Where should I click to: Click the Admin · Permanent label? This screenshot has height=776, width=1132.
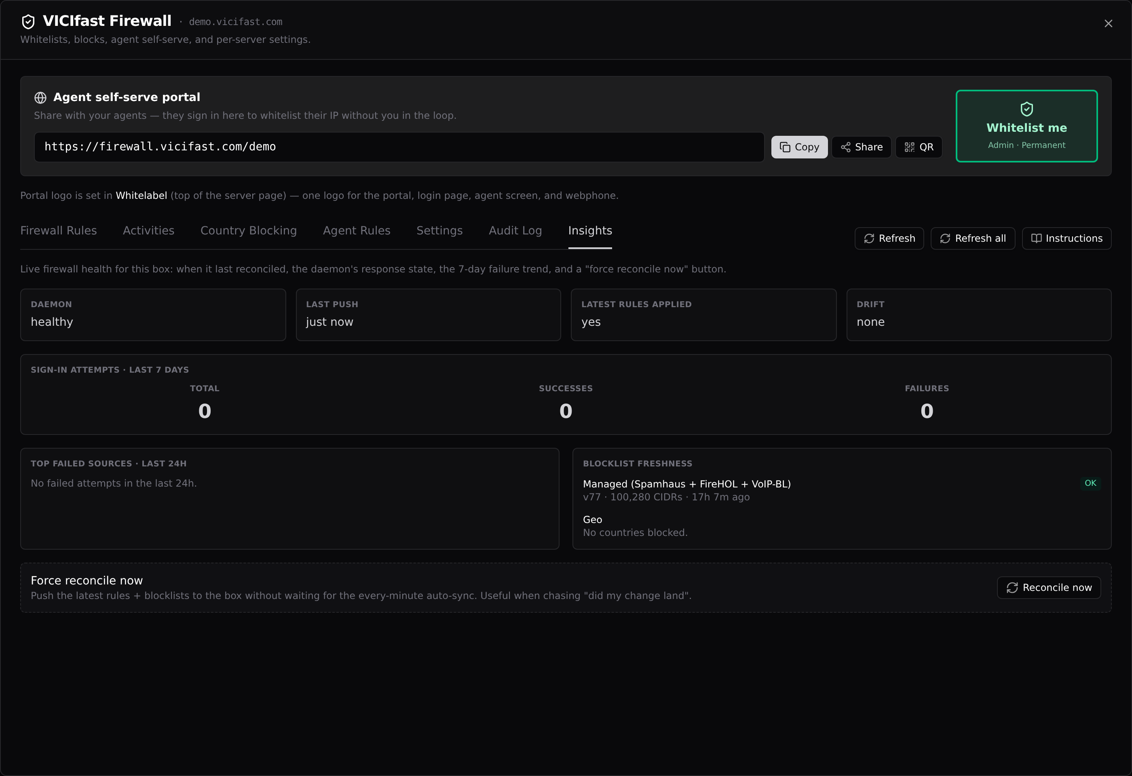click(x=1026, y=145)
